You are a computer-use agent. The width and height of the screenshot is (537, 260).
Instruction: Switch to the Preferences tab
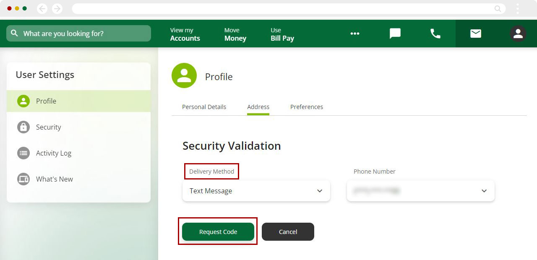[x=306, y=107]
